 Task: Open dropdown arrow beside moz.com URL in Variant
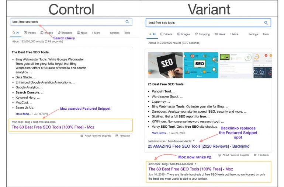click(x=195, y=164)
